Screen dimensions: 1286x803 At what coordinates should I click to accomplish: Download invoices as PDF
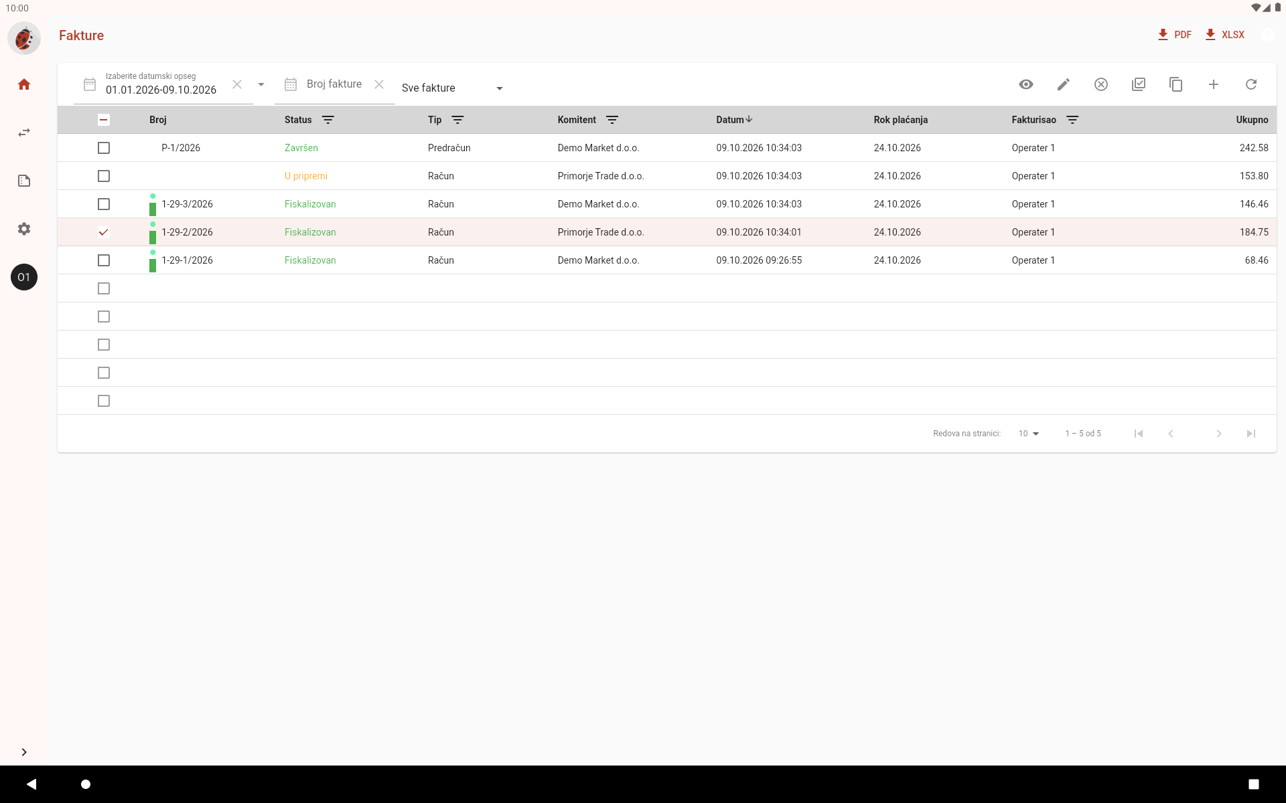1174,35
